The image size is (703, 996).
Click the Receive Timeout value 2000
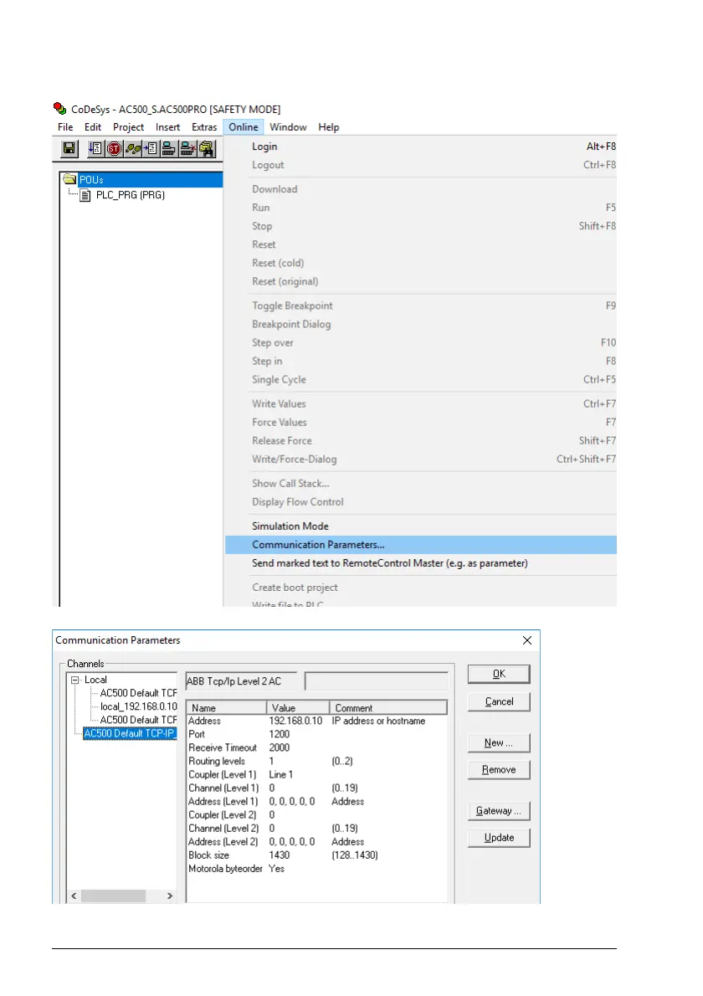tap(279, 747)
